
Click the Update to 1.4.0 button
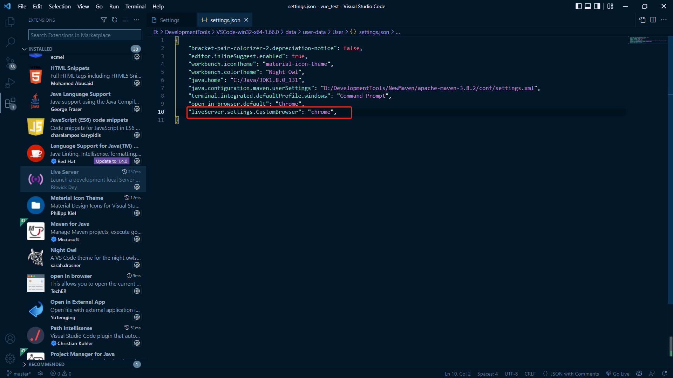coord(111,161)
